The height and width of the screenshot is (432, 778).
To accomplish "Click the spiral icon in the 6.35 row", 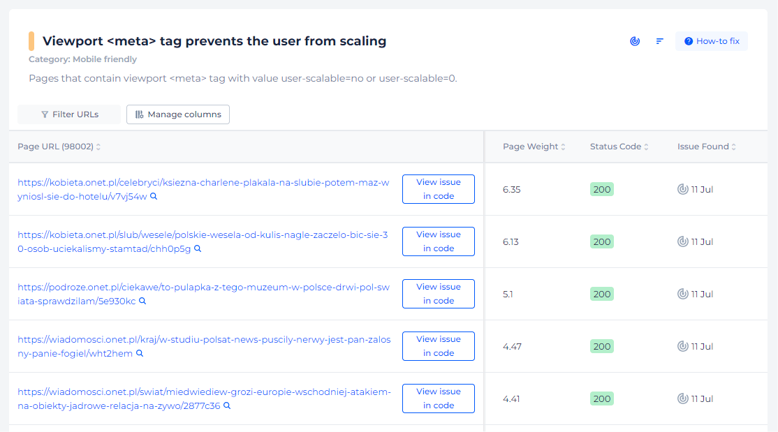I will click(683, 189).
